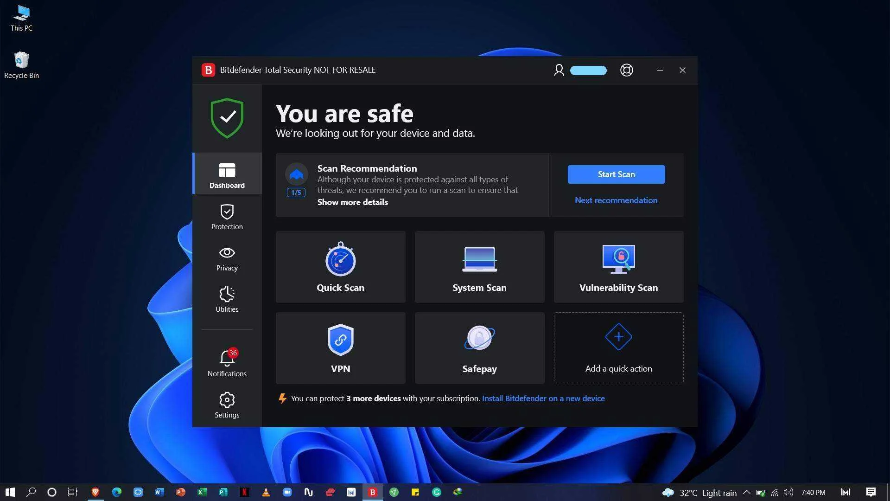Open the Windows Start menu
890x501 pixels.
(10, 492)
